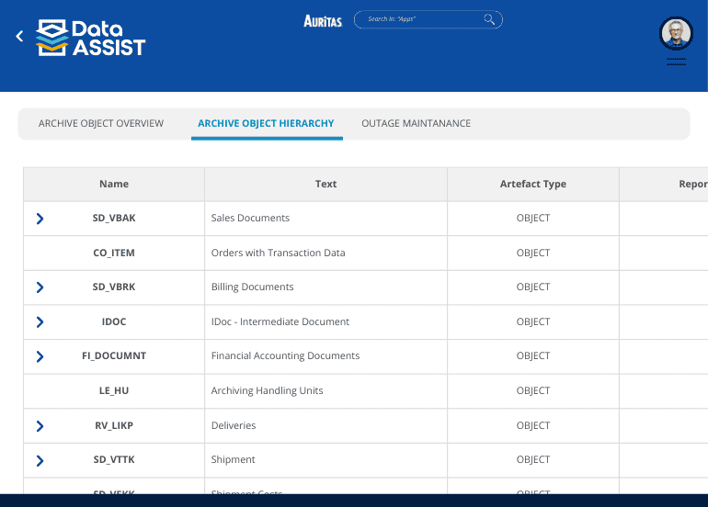Viewport: 708px width, 507px height.
Task: Open the menu below the avatar
Action: point(676,62)
